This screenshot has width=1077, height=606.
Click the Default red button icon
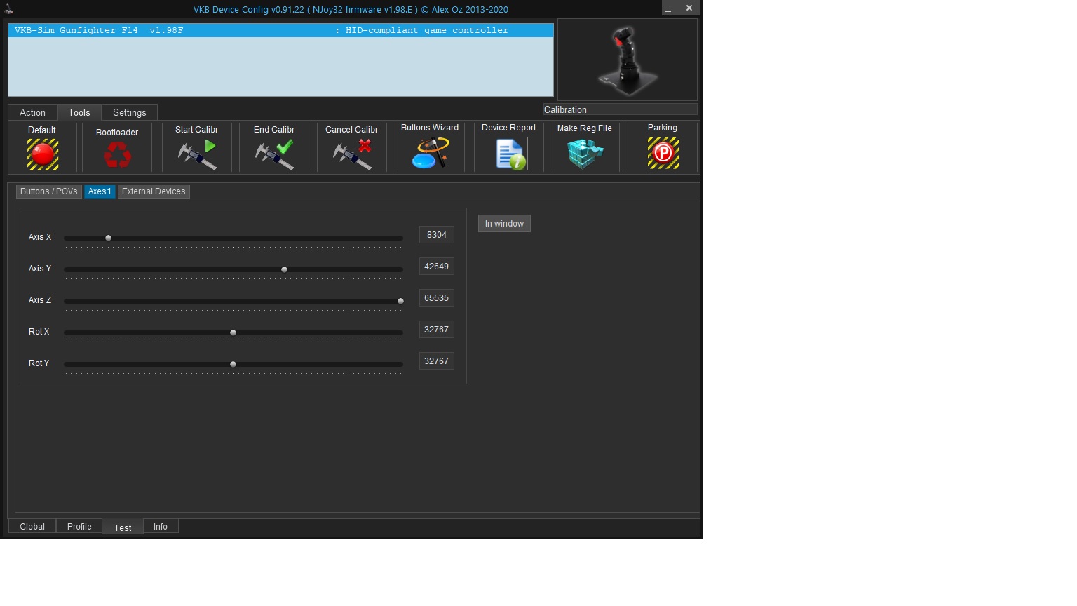coord(43,154)
